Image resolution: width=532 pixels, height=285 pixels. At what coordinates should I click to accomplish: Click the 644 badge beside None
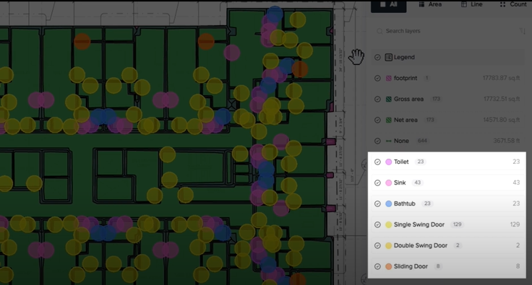pyautogui.click(x=422, y=141)
